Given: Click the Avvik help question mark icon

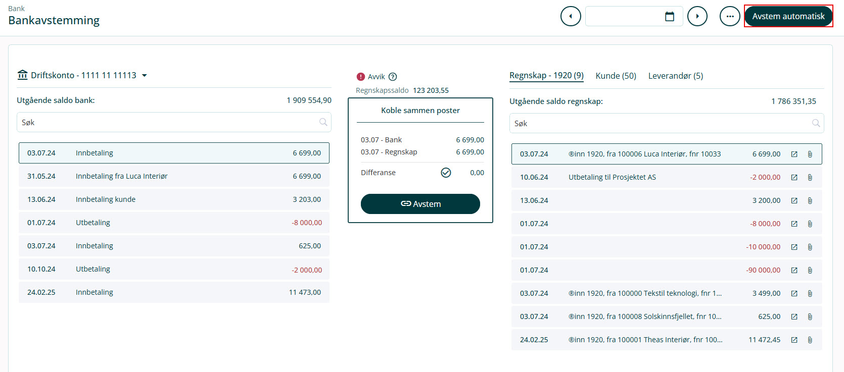Looking at the screenshot, I should [393, 77].
